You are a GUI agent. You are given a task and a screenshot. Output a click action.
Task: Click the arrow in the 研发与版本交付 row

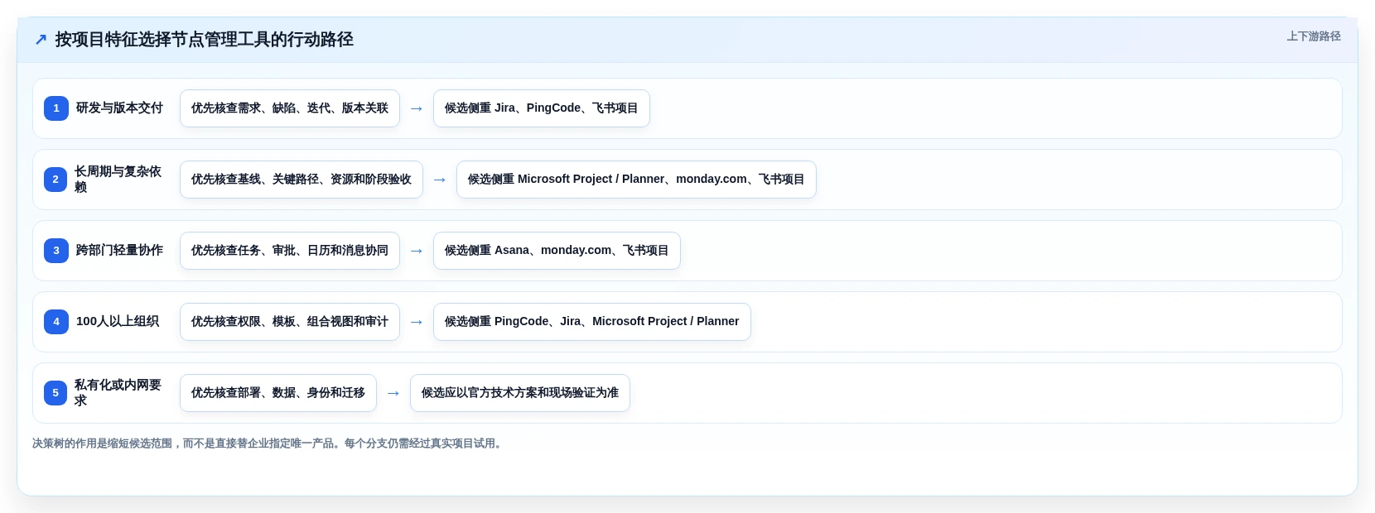point(417,108)
